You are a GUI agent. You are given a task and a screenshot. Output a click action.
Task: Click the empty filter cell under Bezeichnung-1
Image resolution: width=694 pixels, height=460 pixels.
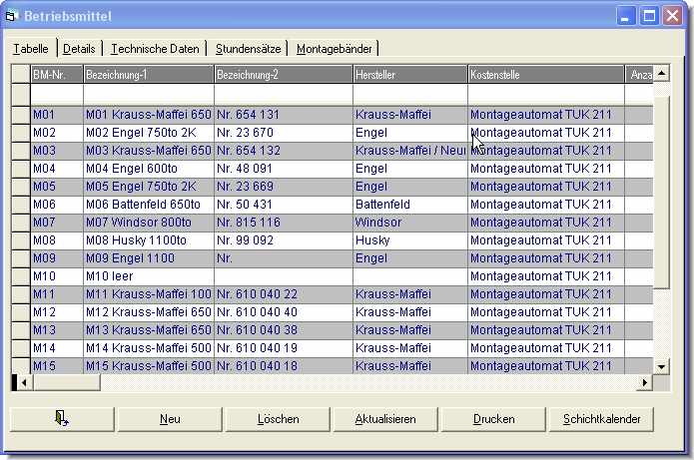pyautogui.click(x=148, y=94)
